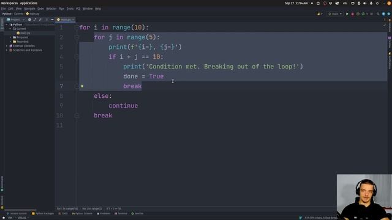Open the Notifications side panel
The height and width of the screenshot is (220, 392).
(x=390, y=61)
